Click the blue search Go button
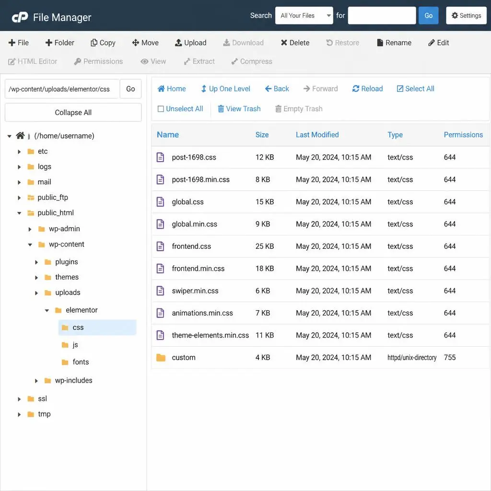The width and height of the screenshot is (491, 491). coord(428,15)
